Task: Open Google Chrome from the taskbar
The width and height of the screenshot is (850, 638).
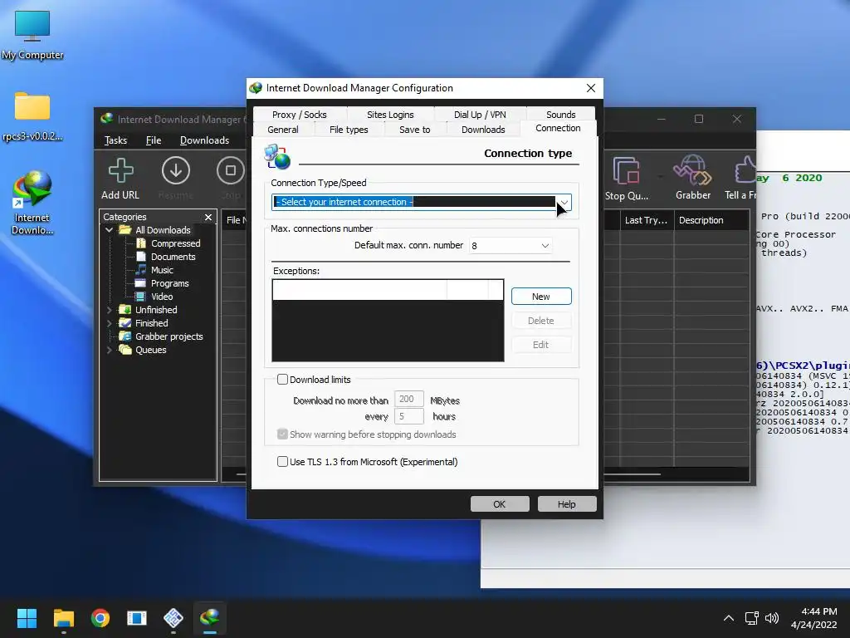Action: pos(100,618)
